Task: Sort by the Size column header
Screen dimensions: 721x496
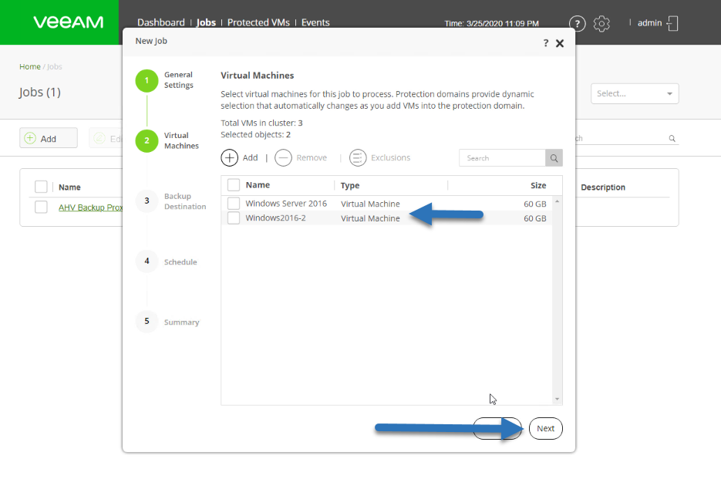Action: click(538, 185)
